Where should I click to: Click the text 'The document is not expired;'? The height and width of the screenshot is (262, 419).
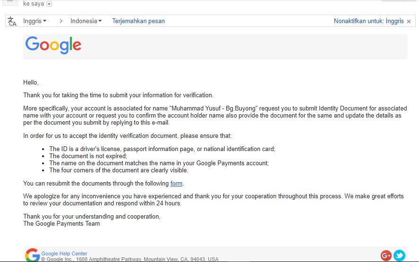88,156
